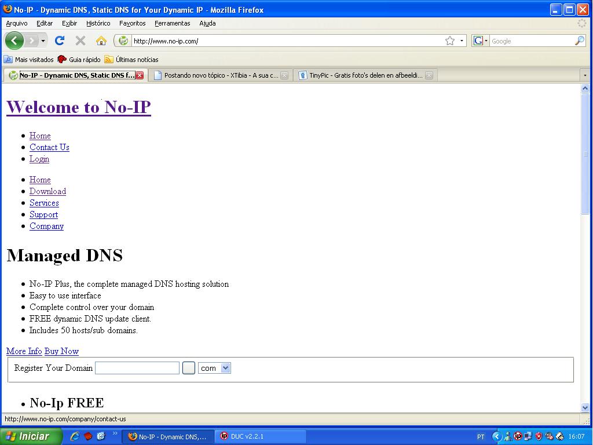Click the Back navigation arrow
Screen dimensions: 593x445
[x=14, y=41]
